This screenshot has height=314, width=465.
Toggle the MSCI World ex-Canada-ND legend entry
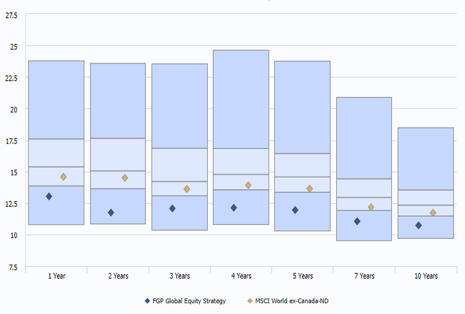point(291,301)
